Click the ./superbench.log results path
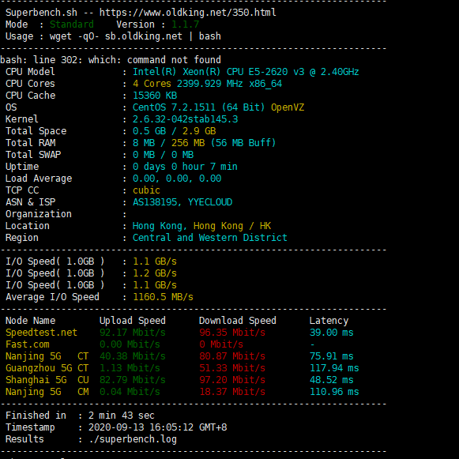 [x=133, y=439]
